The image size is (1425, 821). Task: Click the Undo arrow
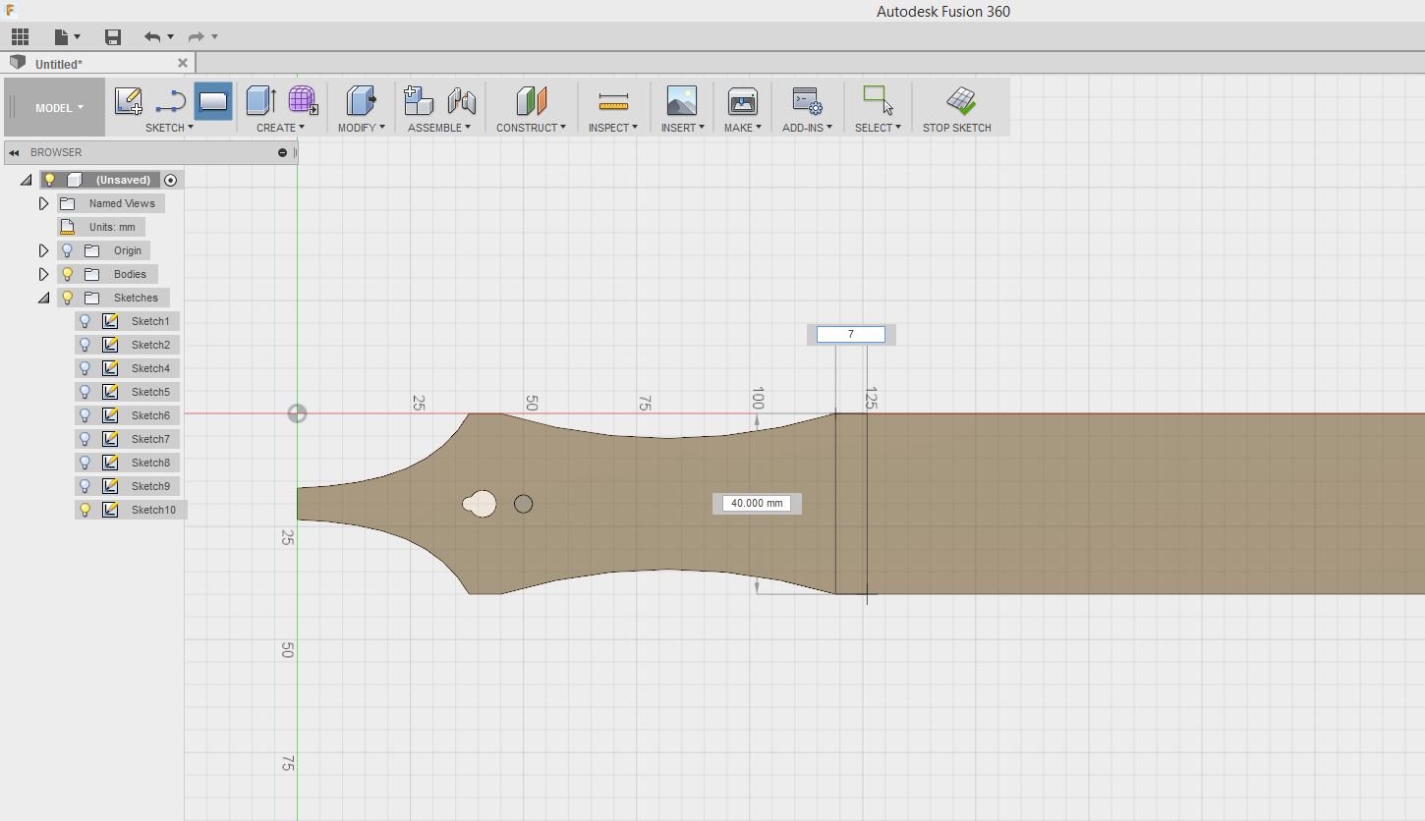[x=152, y=37]
